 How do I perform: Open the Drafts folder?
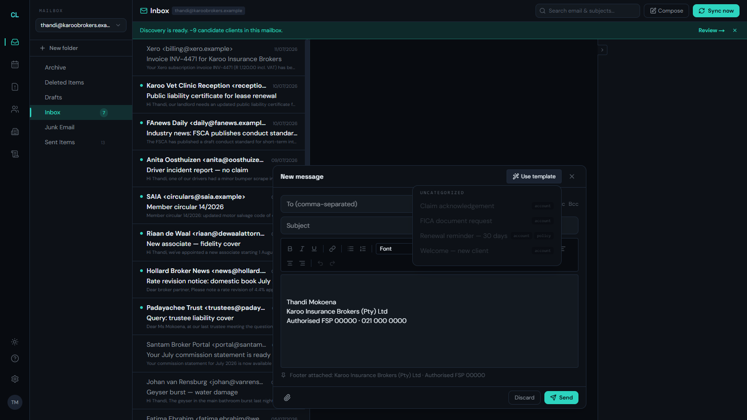coord(81,98)
